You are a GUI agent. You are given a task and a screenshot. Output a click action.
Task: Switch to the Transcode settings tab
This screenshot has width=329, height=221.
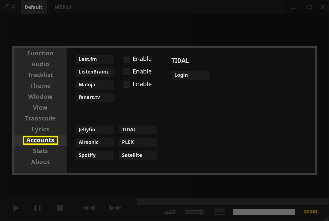pyautogui.click(x=40, y=118)
